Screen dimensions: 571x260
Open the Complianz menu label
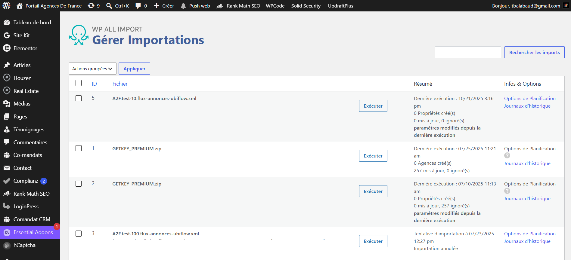[26, 181]
